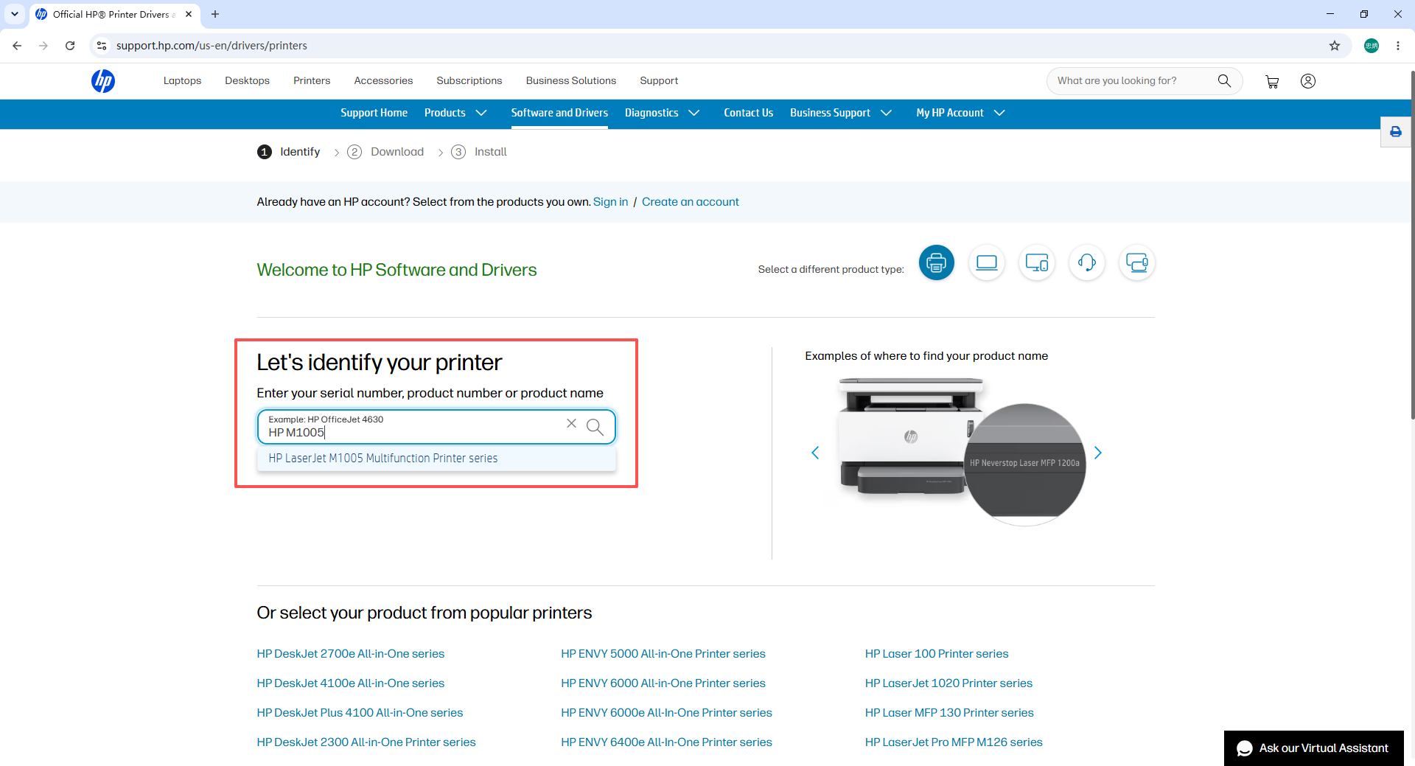1415x766 pixels.
Task: Select the Laptop product type icon
Action: [987, 262]
